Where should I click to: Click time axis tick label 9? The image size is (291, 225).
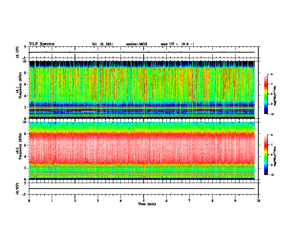click(235, 201)
